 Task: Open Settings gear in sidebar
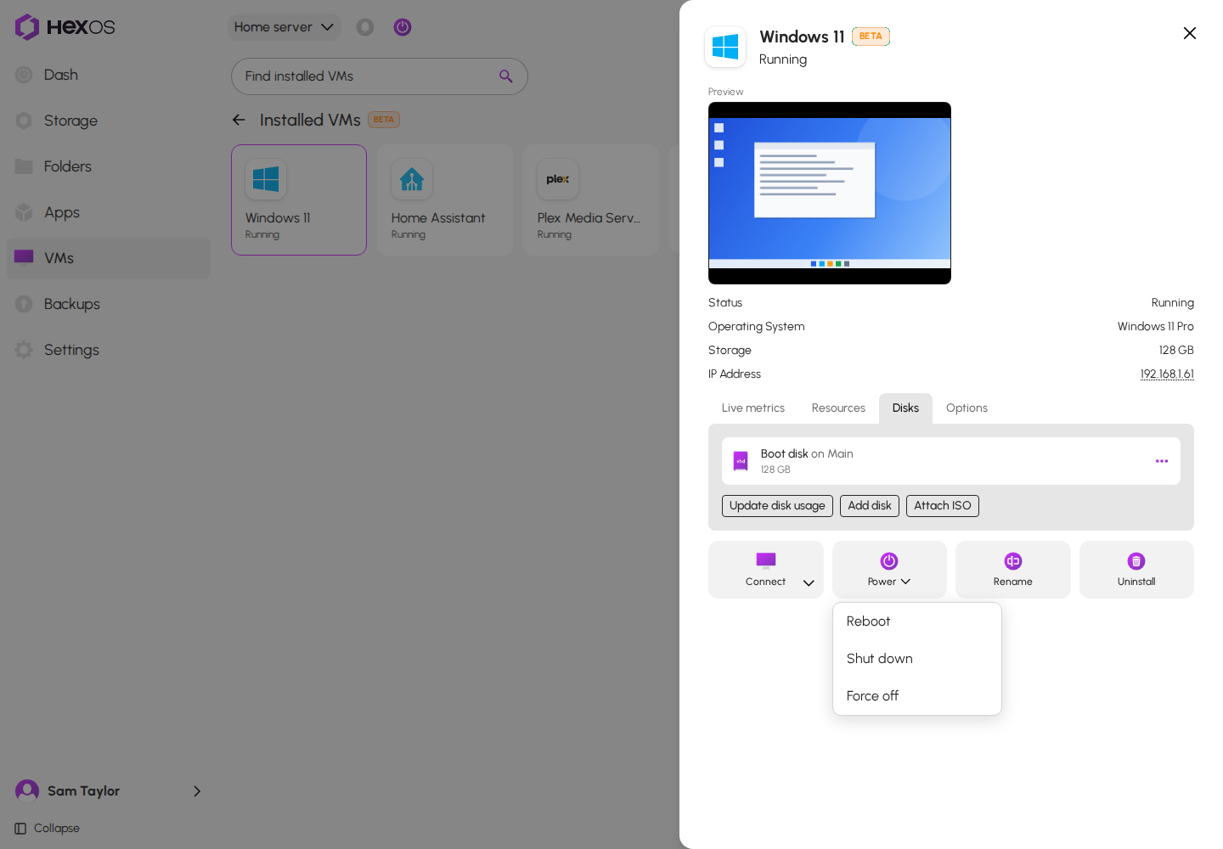(x=24, y=350)
